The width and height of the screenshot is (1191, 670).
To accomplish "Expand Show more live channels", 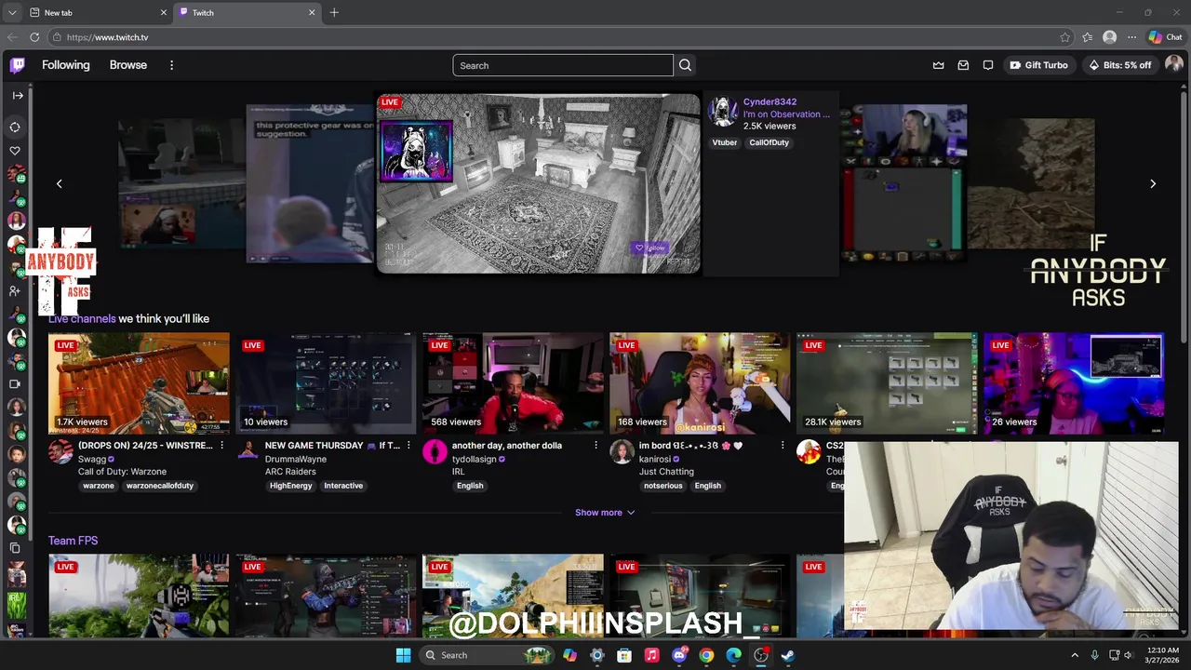I will (605, 513).
